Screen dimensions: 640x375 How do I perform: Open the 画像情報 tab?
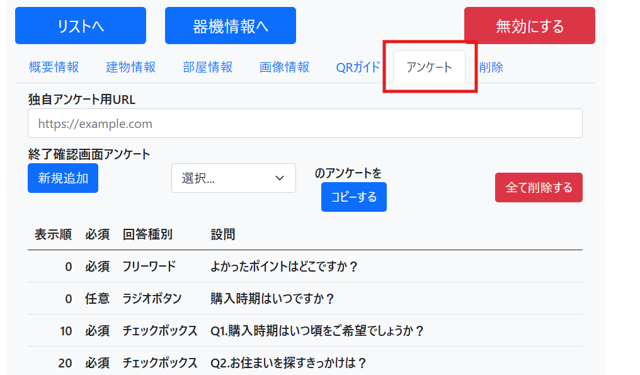pyautogui.click(x=283, y=67)
